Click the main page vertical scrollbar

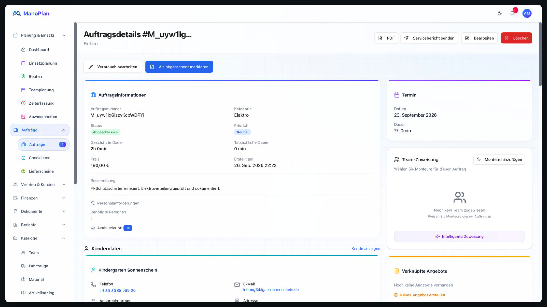[x=540, y=54]
